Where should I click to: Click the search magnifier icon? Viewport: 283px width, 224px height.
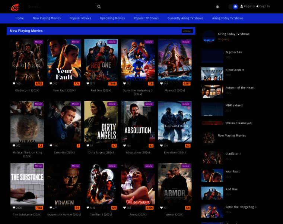point(99,7)
